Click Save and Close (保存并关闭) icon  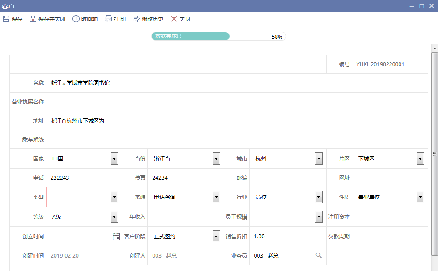[x=33, y=19]
